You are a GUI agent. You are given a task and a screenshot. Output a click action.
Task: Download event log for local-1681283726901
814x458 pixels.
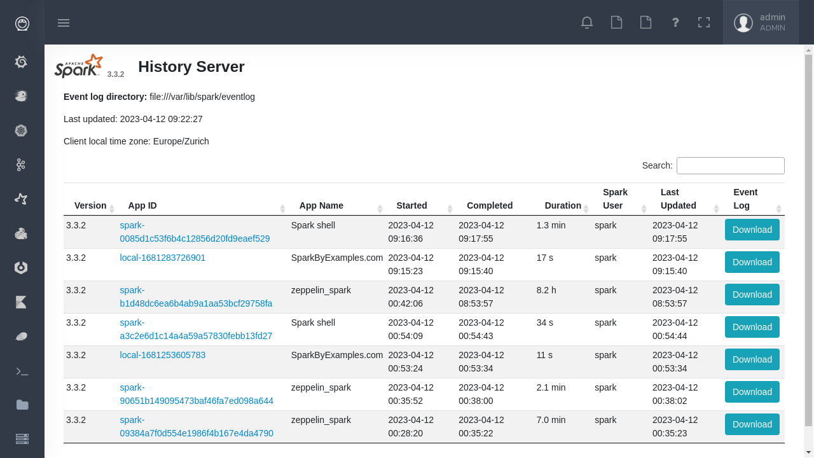752,262
